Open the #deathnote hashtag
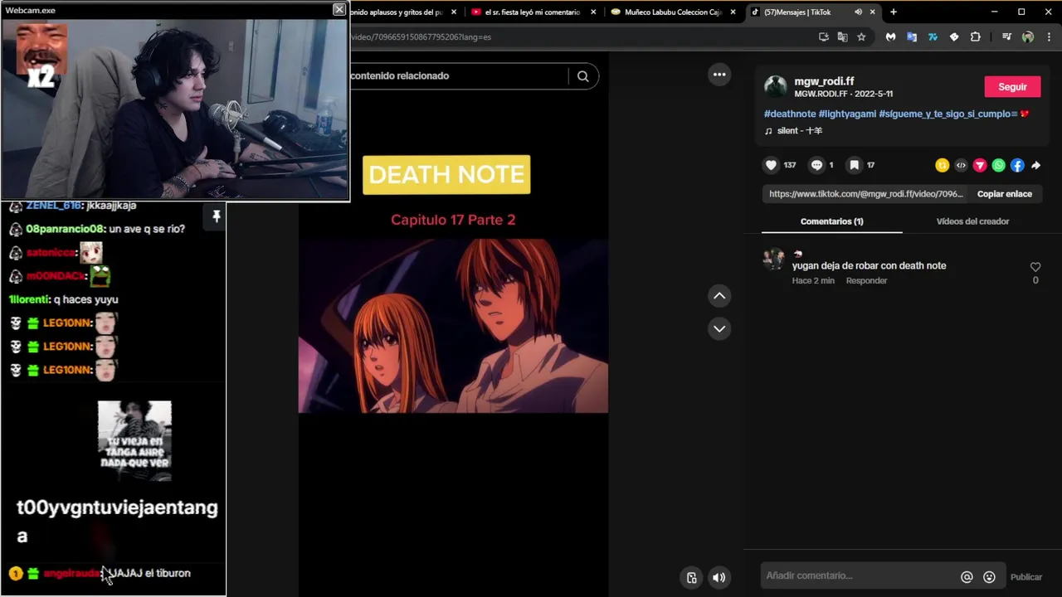Screen dimensions: 1062x597 (x=790, y=114)
